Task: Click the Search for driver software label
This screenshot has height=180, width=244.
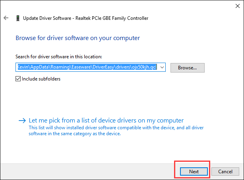Action: 59,57
